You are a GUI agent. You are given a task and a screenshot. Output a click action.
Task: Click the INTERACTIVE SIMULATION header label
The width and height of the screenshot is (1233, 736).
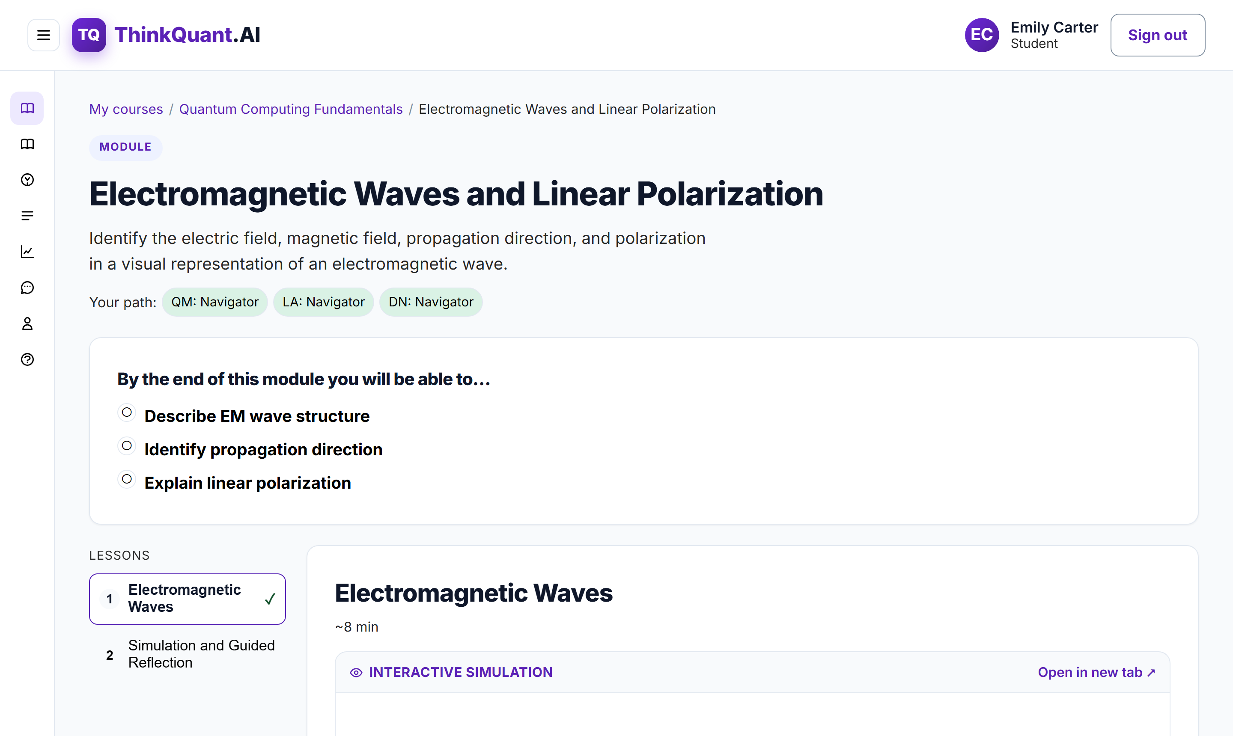click(x=461, y=673)
